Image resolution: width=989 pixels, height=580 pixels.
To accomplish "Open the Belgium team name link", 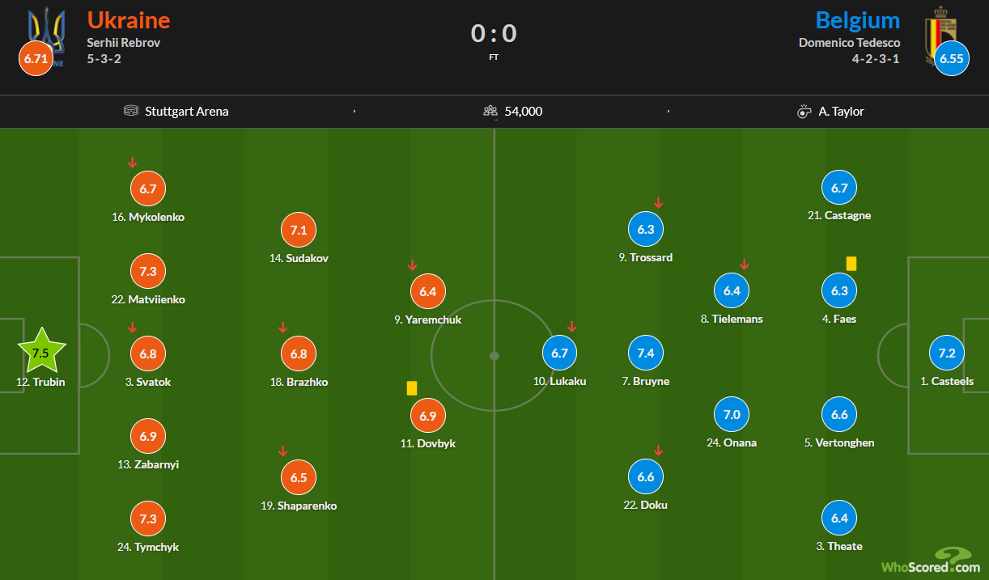I will point(858,20).
